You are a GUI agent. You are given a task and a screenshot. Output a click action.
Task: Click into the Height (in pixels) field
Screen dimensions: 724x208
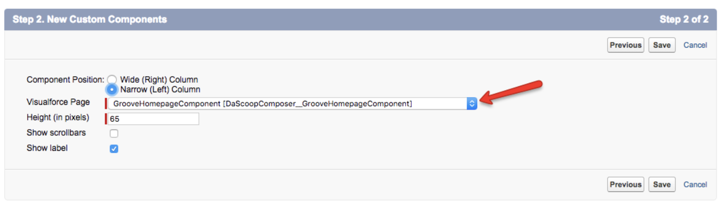click(x=153, y=119)
